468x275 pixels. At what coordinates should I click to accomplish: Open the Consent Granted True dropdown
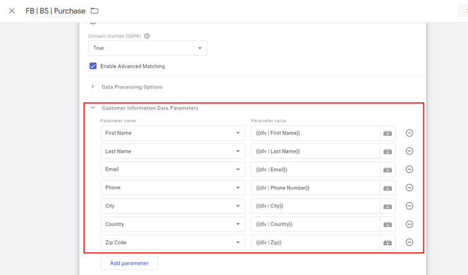[x=148, y=48]
